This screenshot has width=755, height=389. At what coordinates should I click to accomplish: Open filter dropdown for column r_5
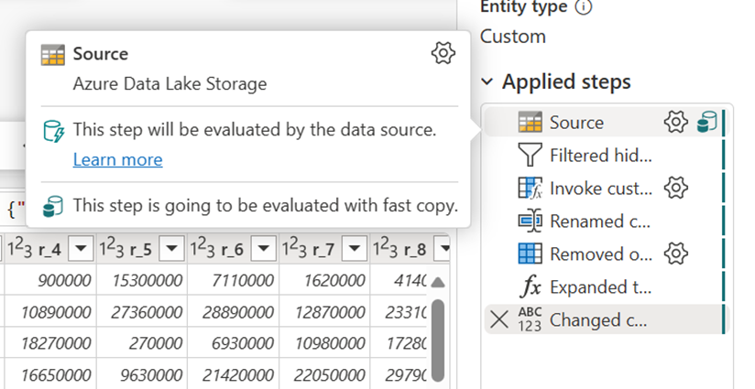172,249
